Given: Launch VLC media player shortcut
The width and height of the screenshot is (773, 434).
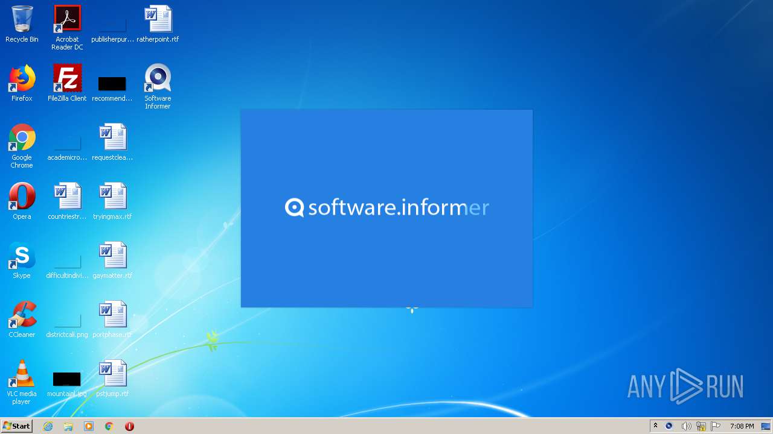Looking at the screenshot, I should (22, 382).
